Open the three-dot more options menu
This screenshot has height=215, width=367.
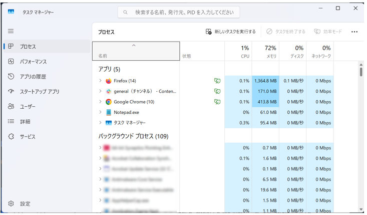coord(354,32)
